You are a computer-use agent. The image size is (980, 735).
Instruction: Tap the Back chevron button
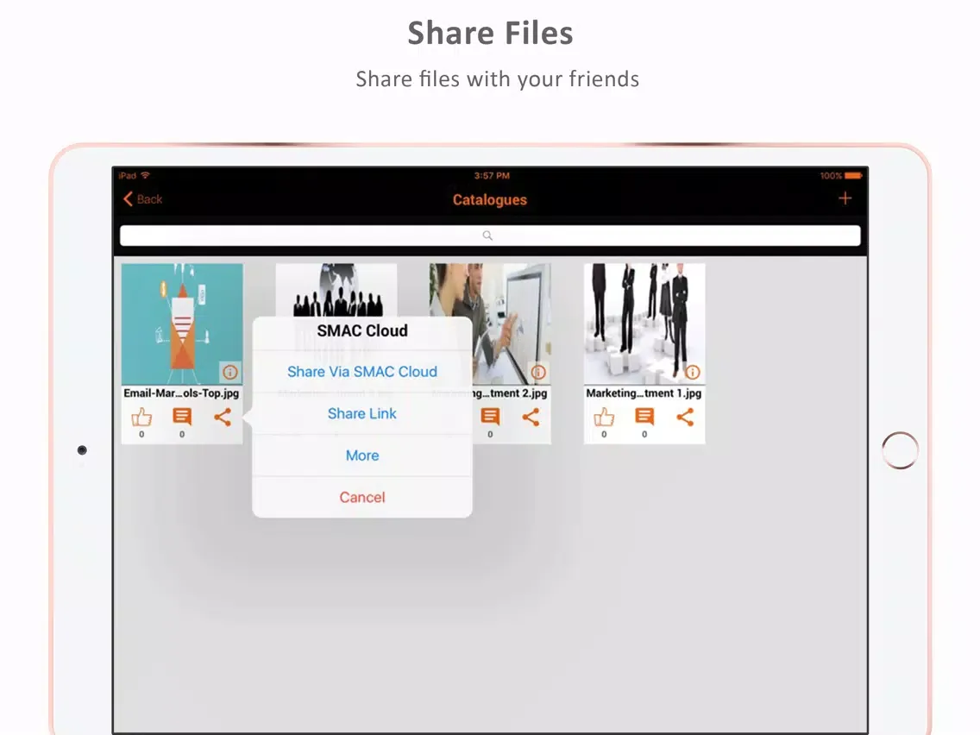pyautogui.click(x=142, y=198)
